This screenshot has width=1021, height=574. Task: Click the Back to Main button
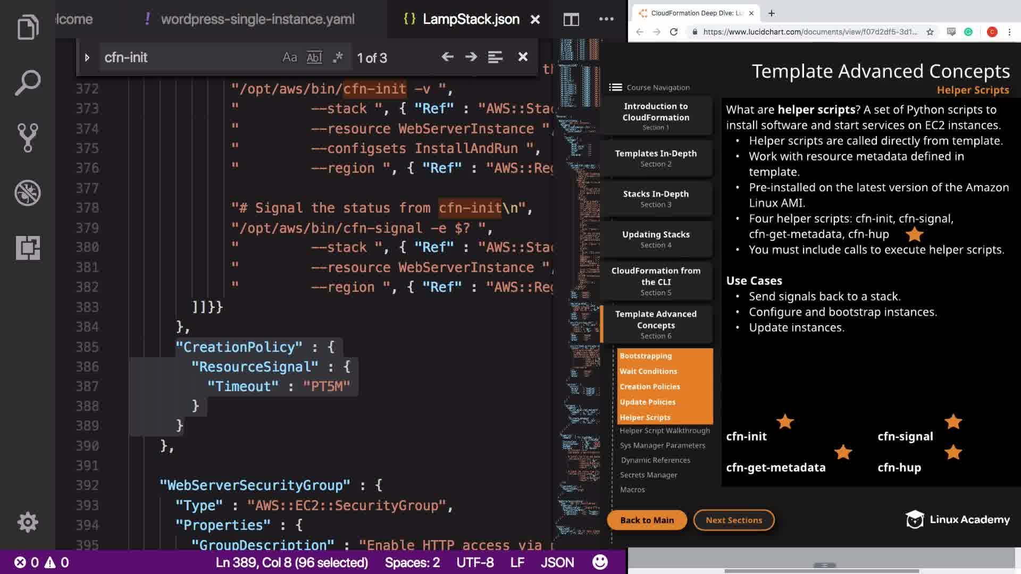(x=647, y=520)
